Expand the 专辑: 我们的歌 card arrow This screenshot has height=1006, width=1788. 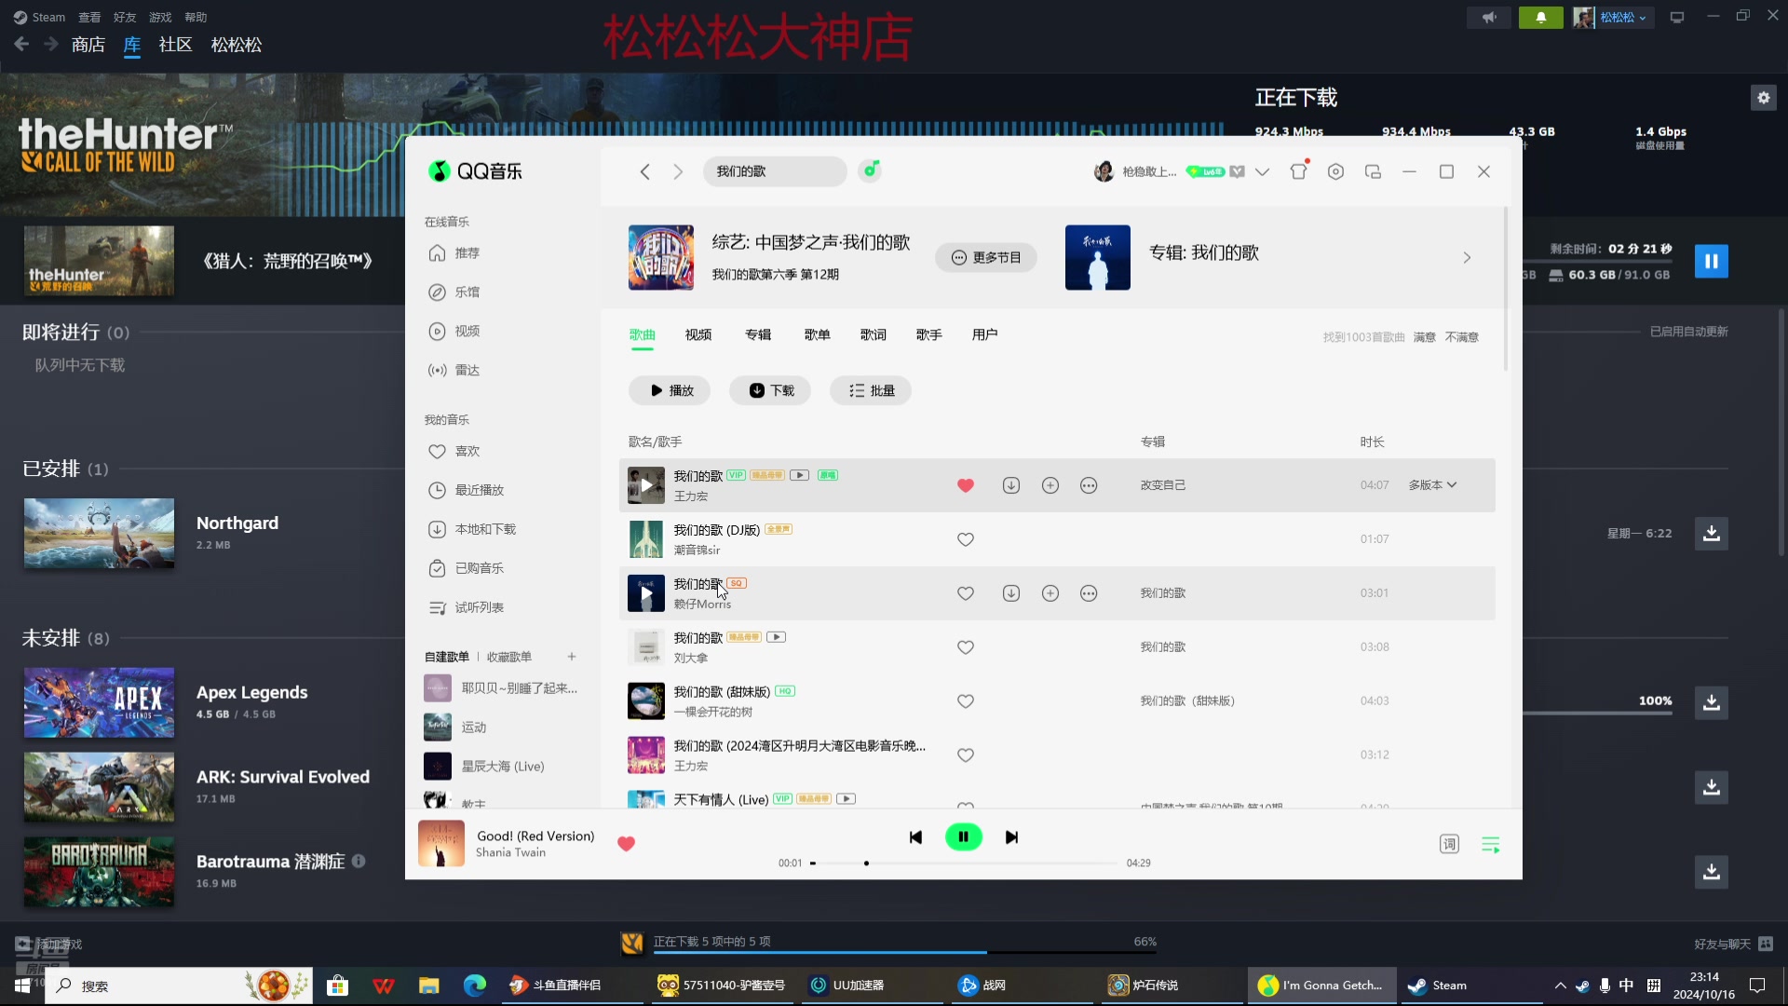click(1467, 258)
